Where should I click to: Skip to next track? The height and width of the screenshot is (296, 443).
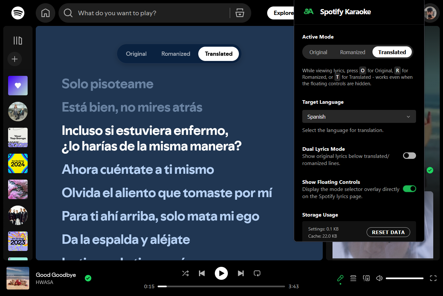(241, 273)
